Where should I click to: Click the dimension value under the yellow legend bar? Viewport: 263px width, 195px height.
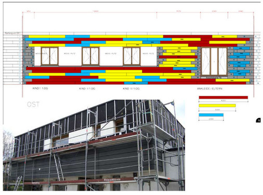217,110
